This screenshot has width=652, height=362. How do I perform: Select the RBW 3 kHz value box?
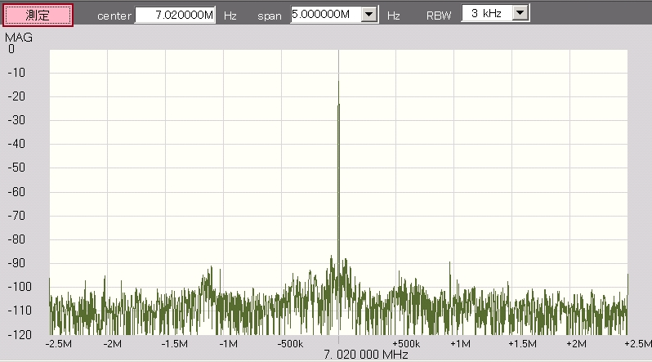pyautogui.click(x=486, y=13)
